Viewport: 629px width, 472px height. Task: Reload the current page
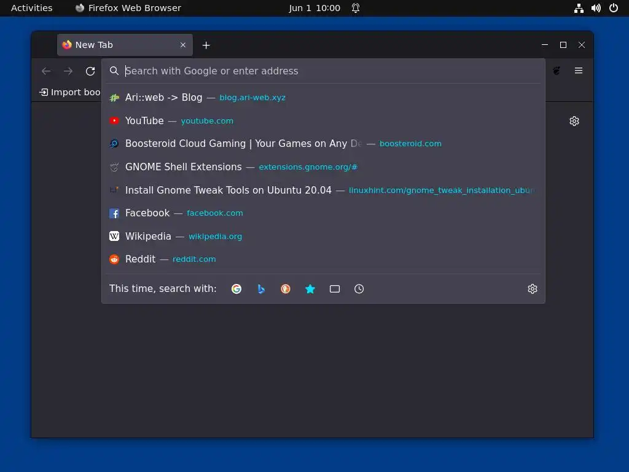point(90,71)
